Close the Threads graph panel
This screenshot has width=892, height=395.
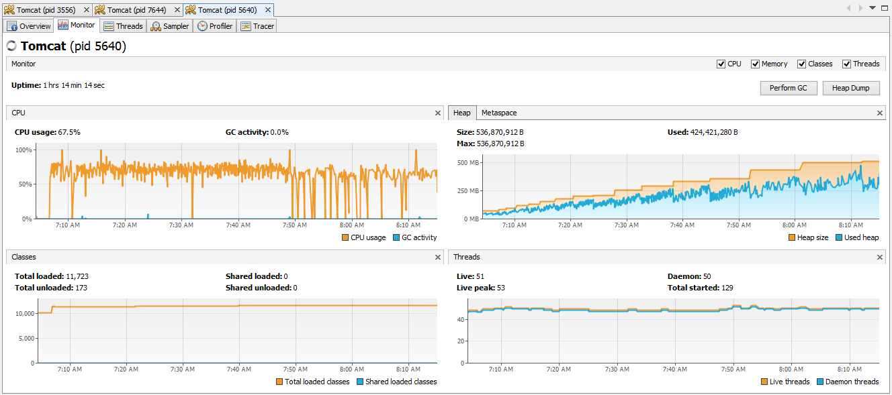tap(880, 257)
